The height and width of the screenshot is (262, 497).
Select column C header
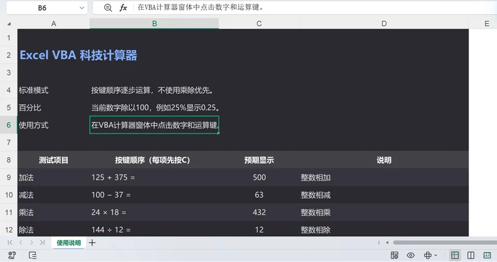(x=259, y=24)
